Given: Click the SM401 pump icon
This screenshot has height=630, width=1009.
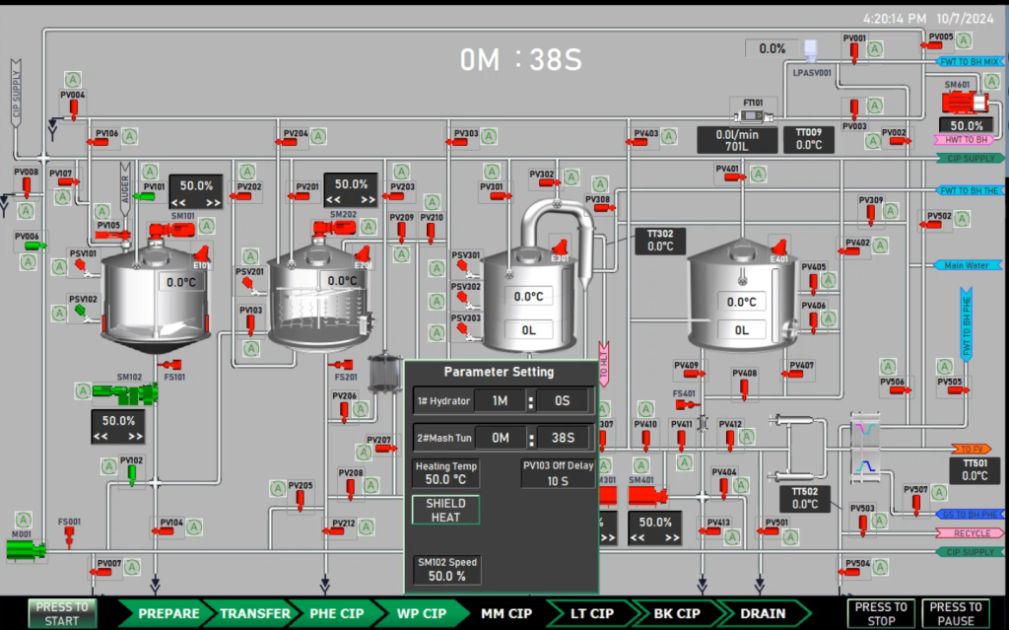Looking at the screenshot, I should [646, 495].
